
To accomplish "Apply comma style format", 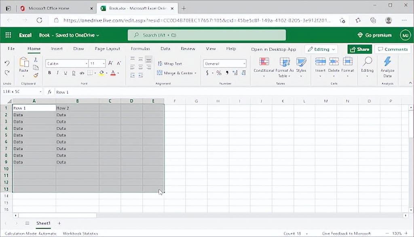I will tap(227, 73).
